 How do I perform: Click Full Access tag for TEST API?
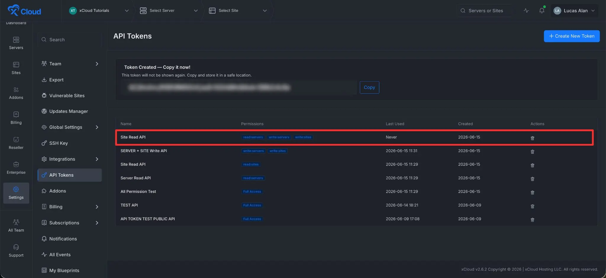[x=252, y=205]
